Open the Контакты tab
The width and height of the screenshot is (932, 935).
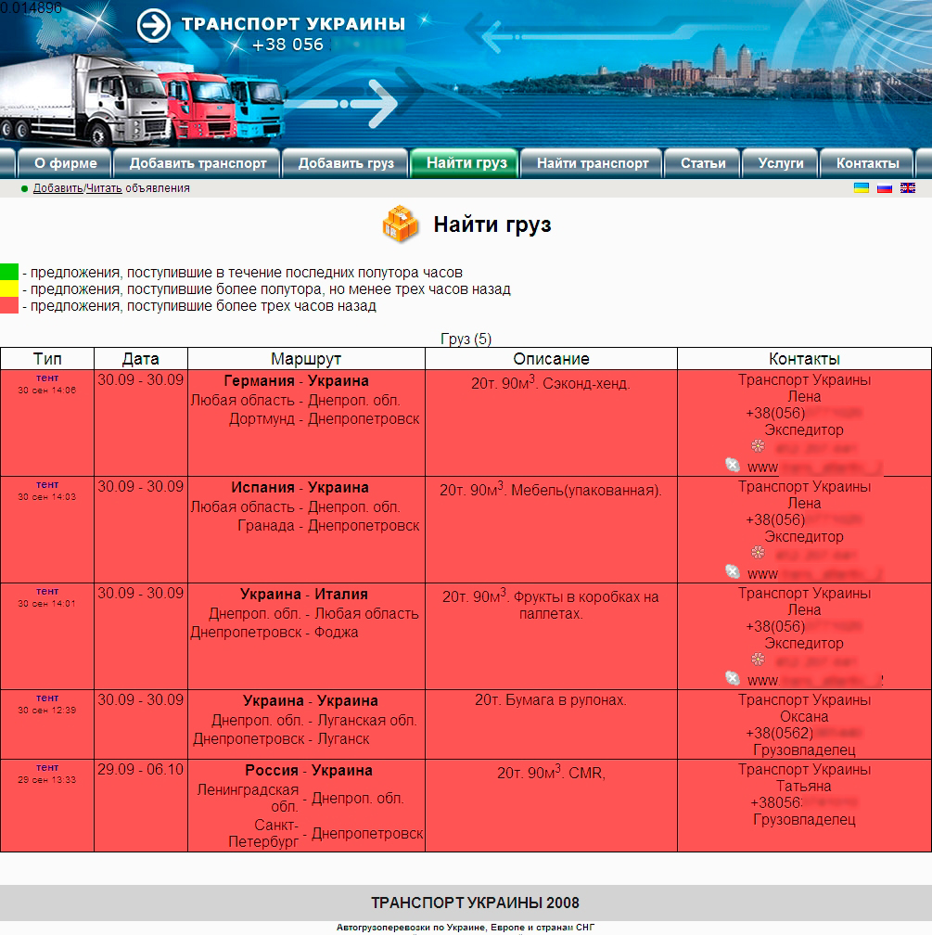[868, 163]
